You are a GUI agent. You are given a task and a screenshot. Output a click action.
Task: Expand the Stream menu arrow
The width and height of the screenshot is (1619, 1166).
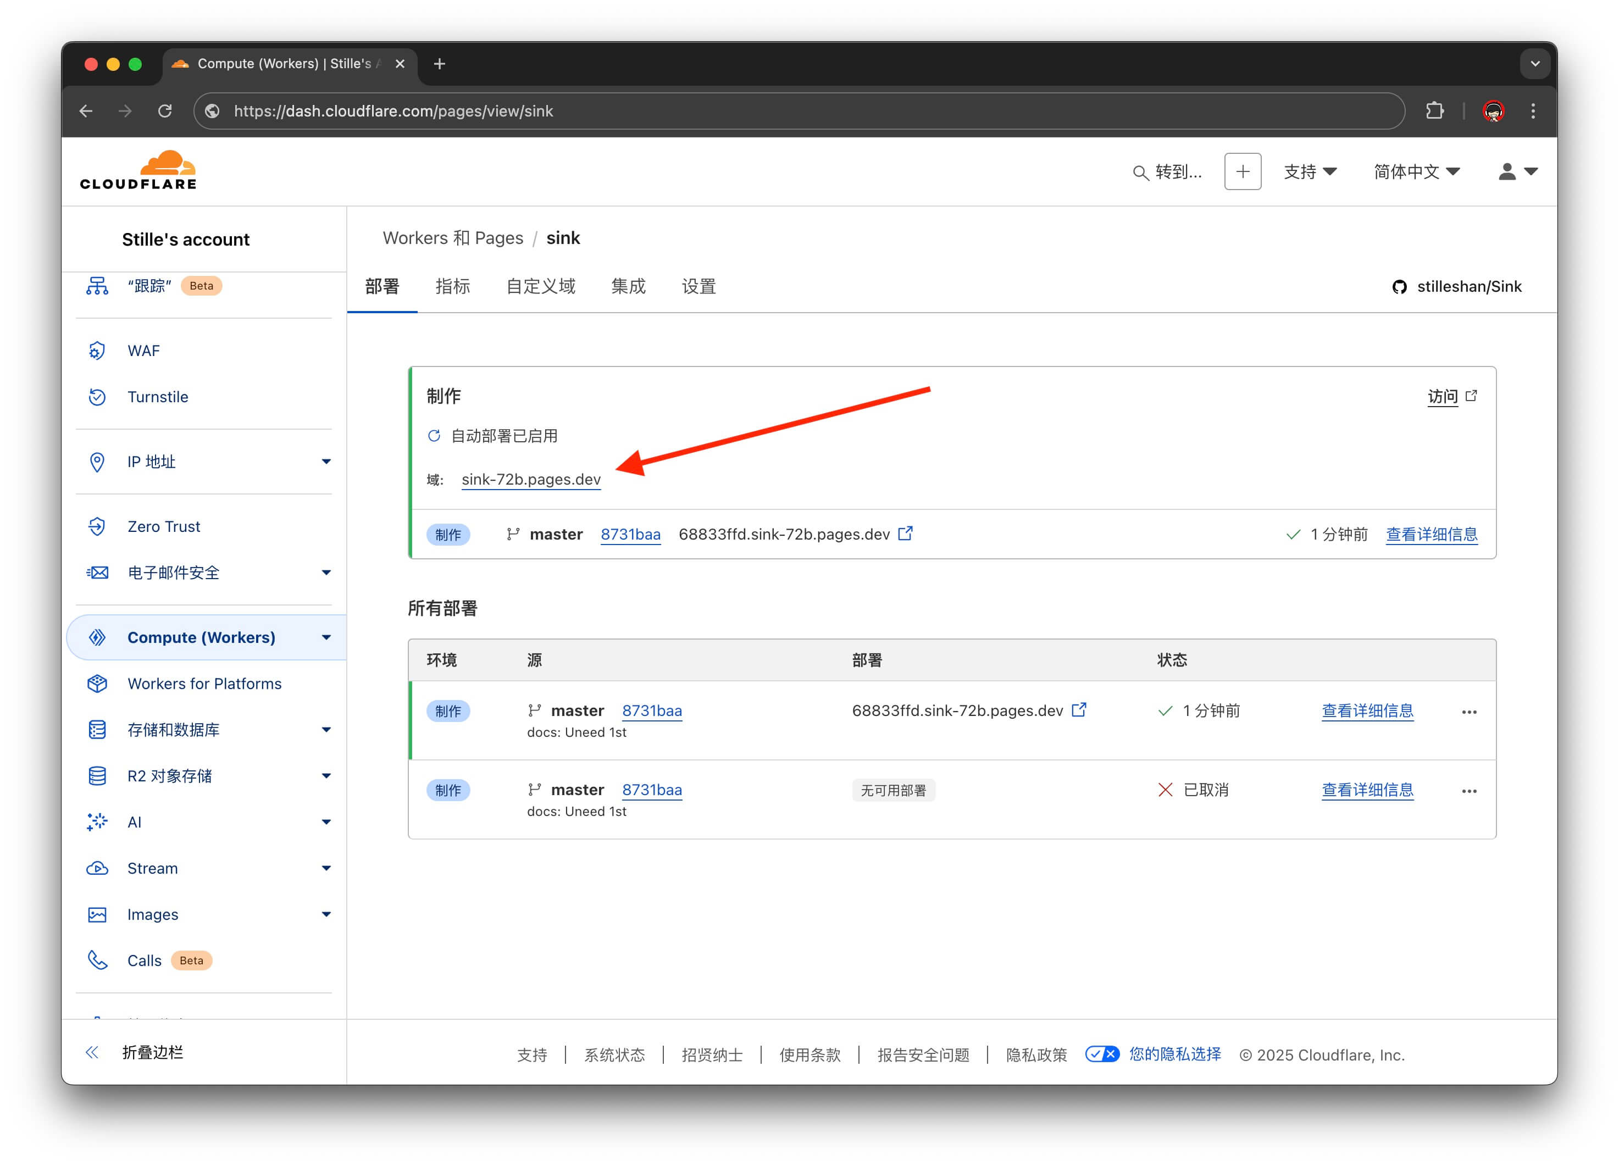click(x=326, y=868)
